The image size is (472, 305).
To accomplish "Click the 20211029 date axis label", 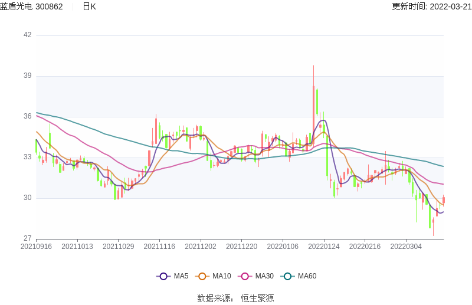I will 118,247.
